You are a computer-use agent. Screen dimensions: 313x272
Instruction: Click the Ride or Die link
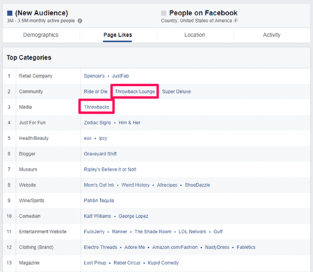point(95,92)
